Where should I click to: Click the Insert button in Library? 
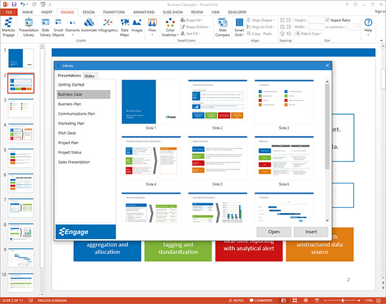pos(310,232)
